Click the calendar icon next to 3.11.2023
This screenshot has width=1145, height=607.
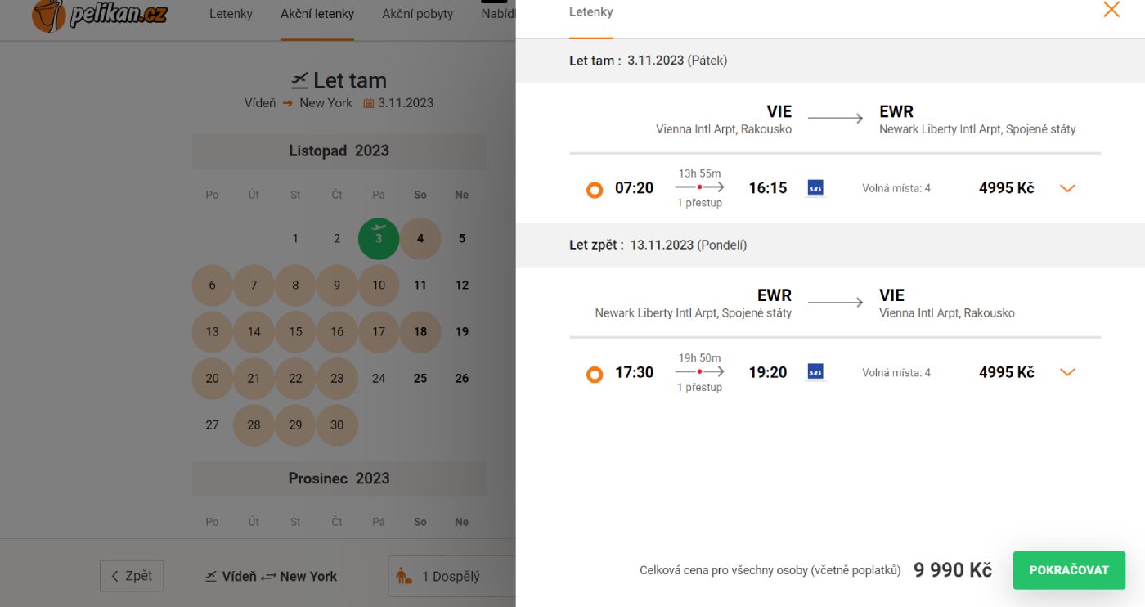(369, 103)
